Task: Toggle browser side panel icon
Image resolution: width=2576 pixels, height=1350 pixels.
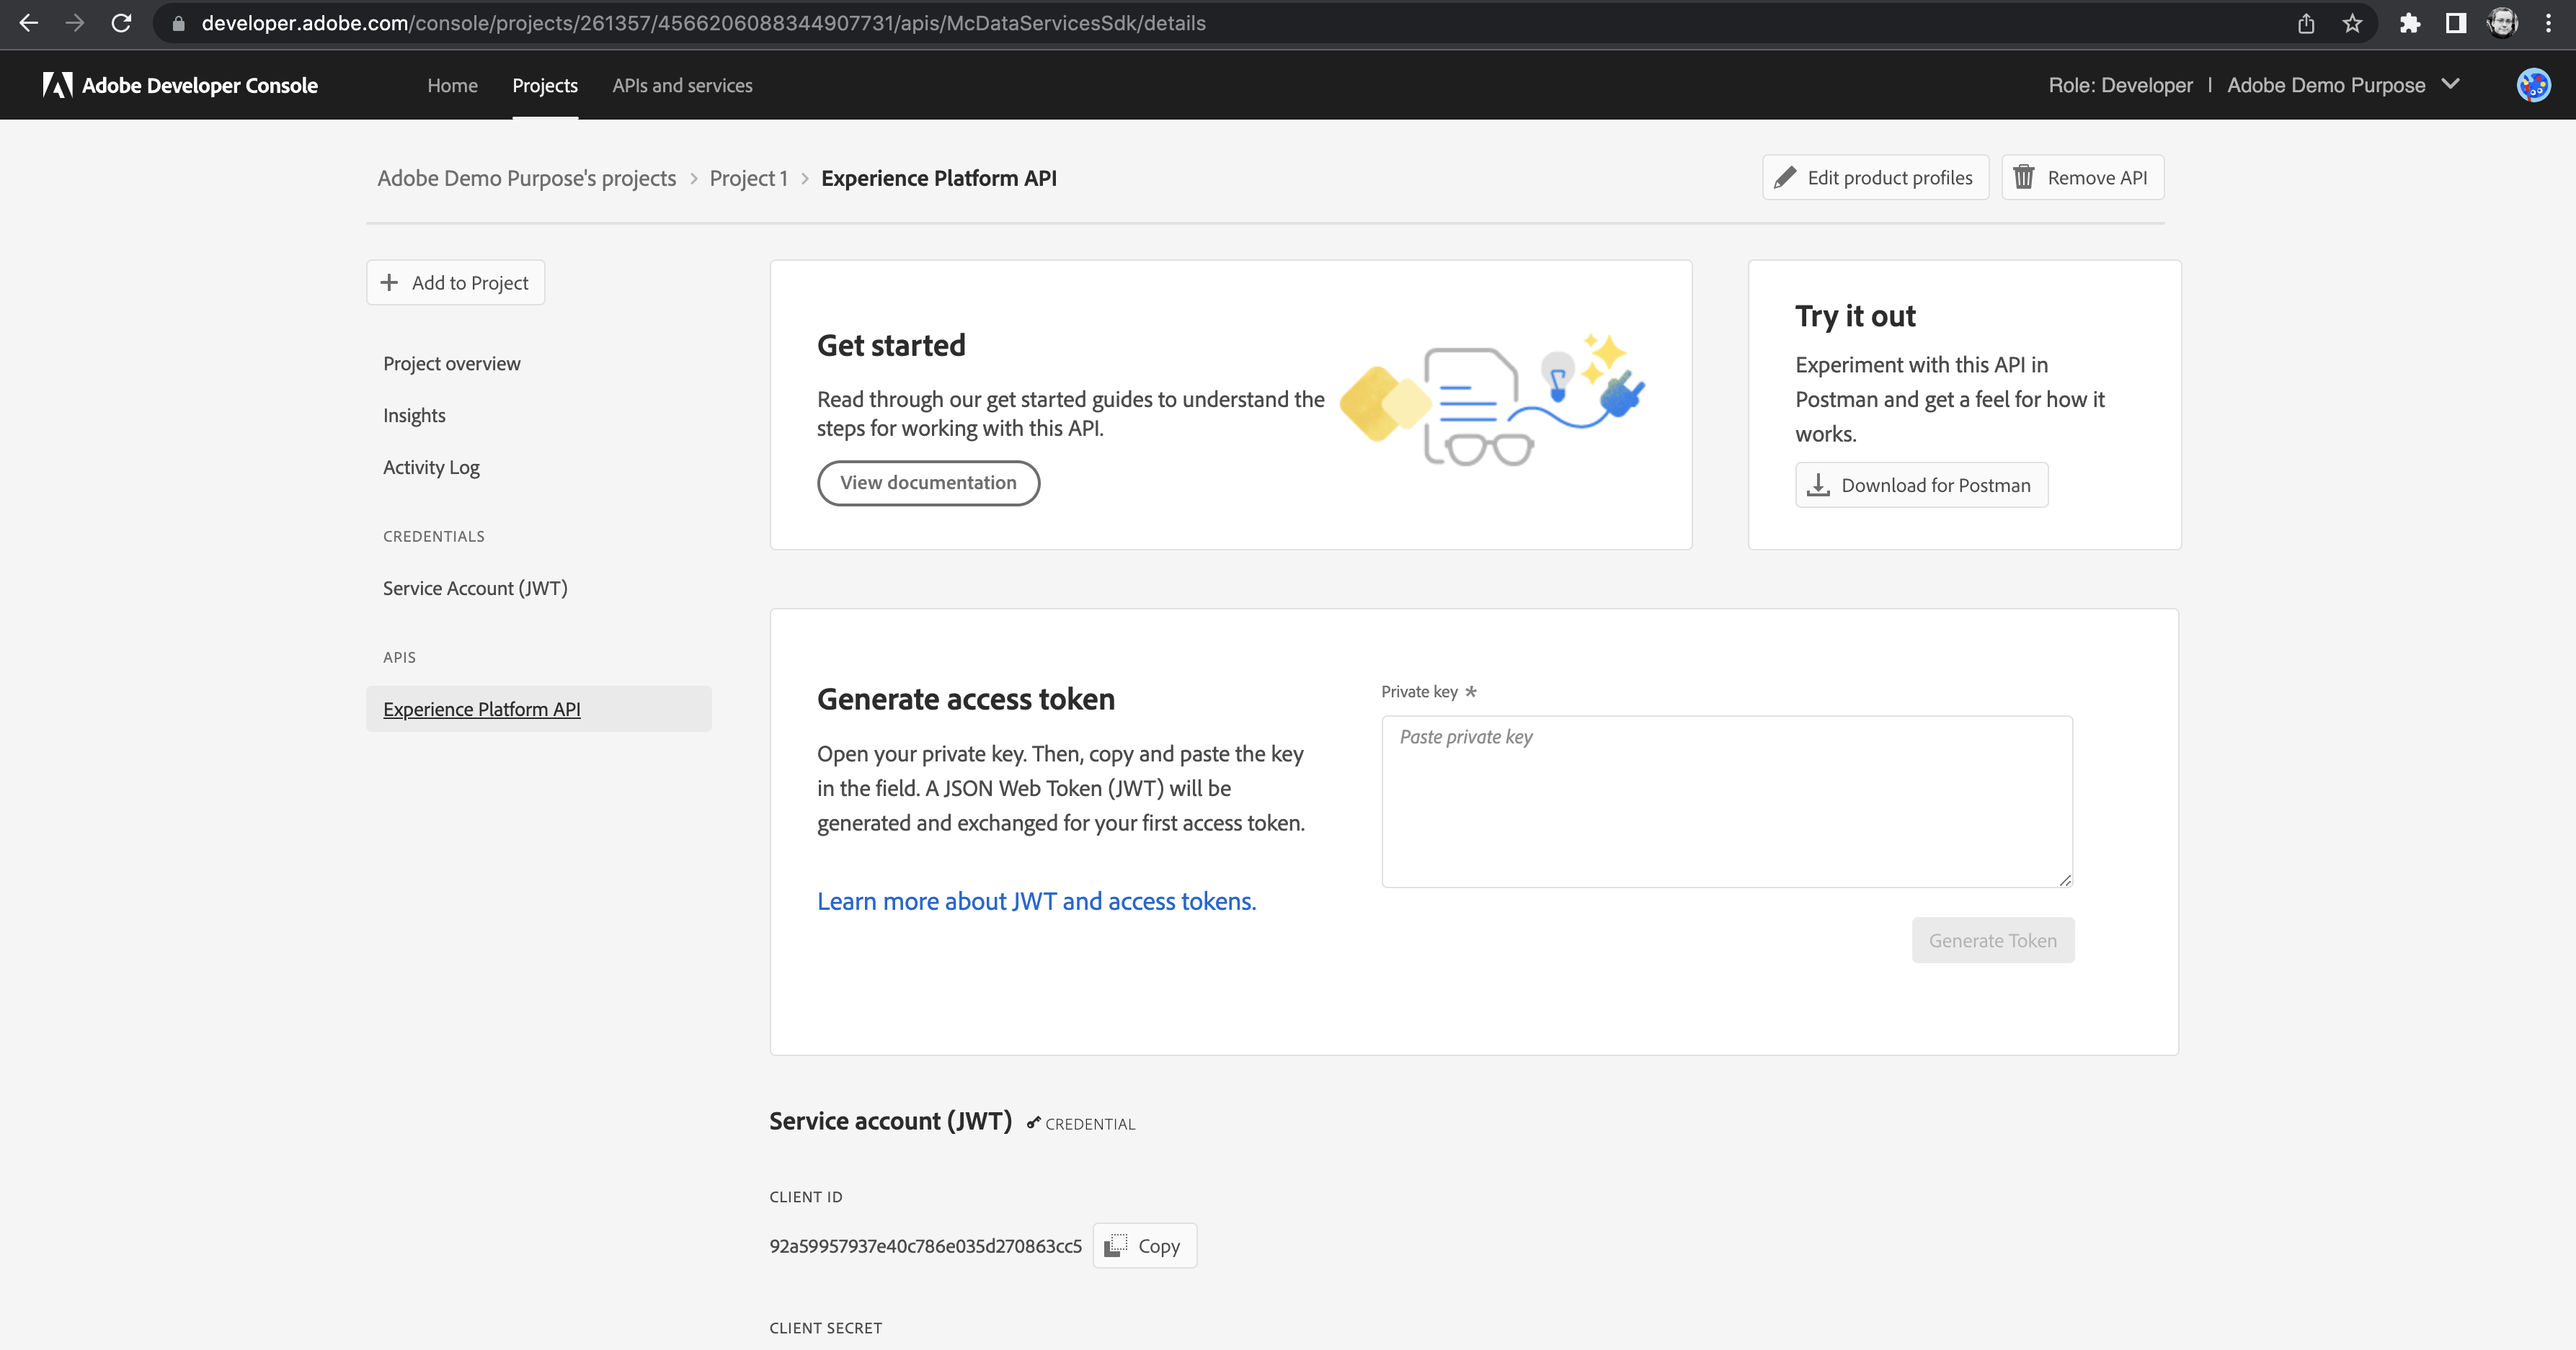Action: (2455, 23)
